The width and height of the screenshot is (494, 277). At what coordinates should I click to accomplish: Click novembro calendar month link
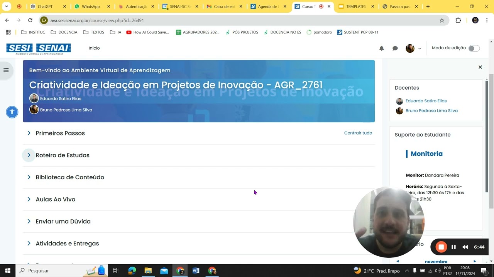click(436, 262)
